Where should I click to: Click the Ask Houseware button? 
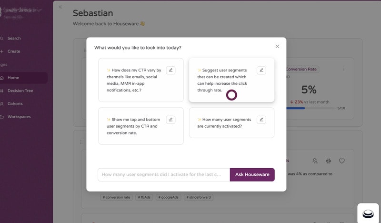pos(252,174)
